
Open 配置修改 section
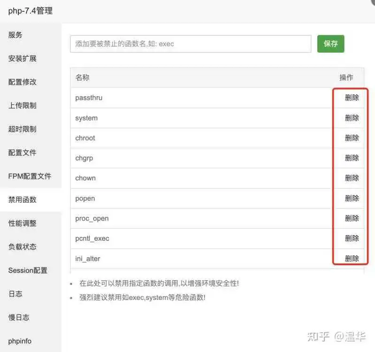click(x=22, y=82)
